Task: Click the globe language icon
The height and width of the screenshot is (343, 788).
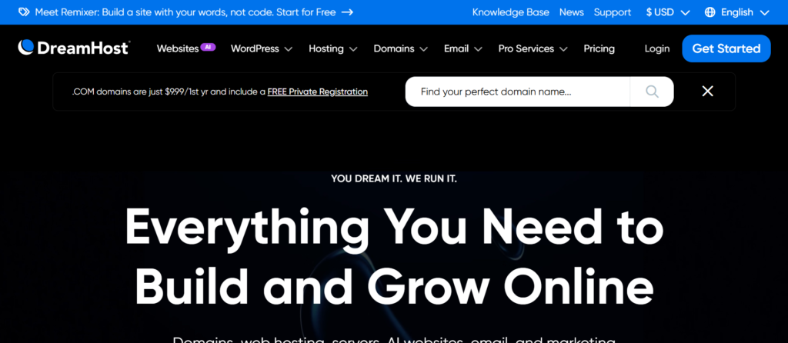Action: [x=710, y=12]
